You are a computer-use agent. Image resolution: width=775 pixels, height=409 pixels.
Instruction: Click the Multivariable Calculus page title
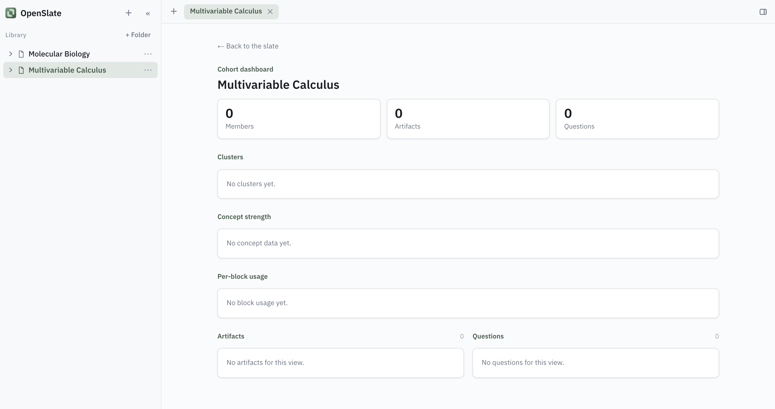click(x=278, y=85)
